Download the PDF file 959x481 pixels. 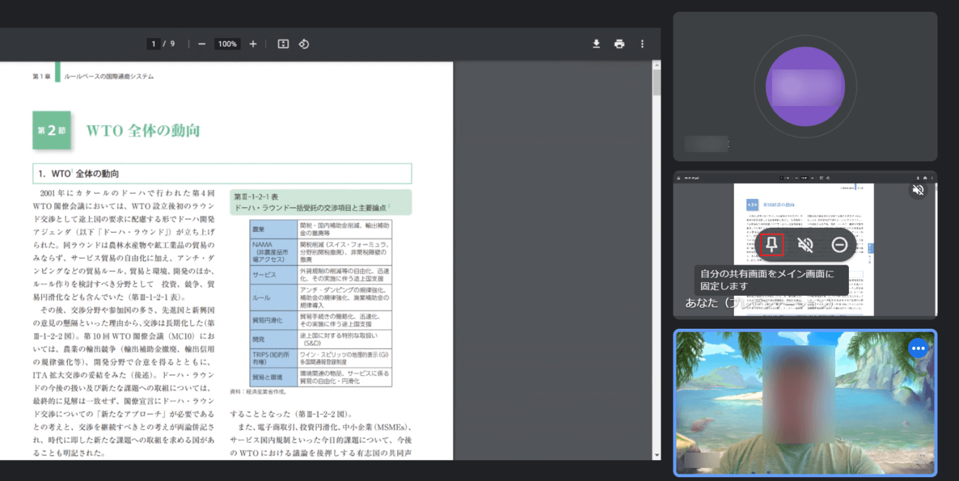click(596, 44)
